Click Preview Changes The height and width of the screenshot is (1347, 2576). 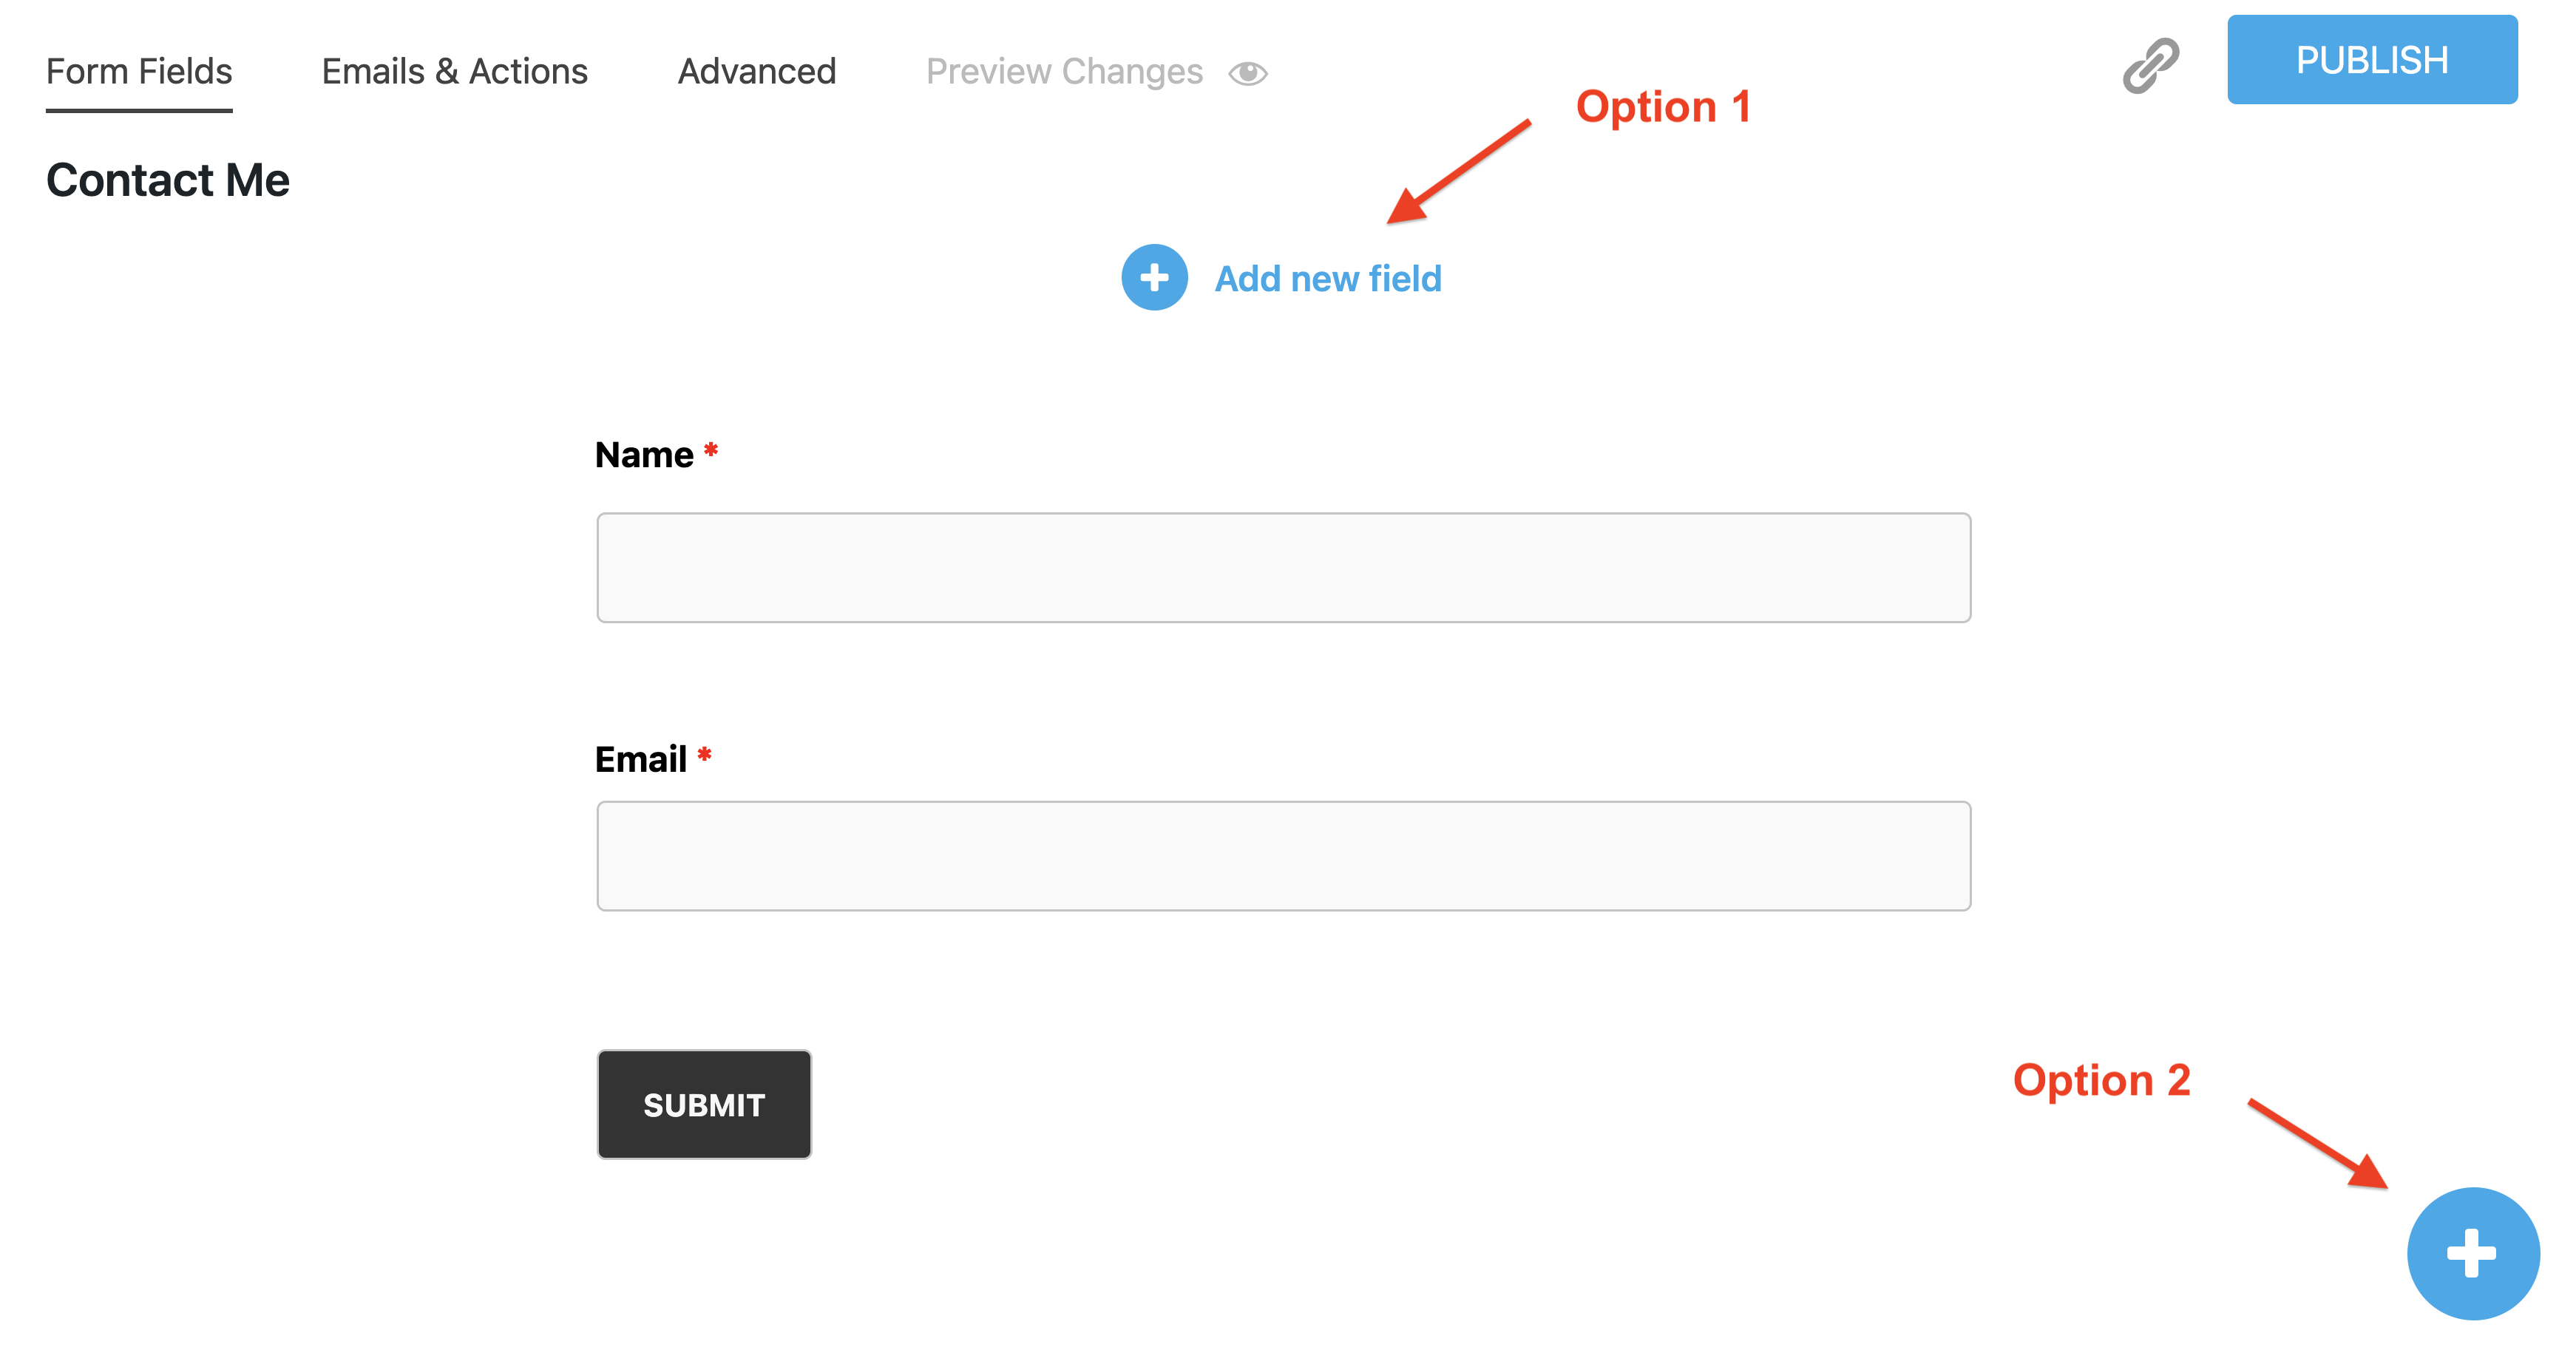(x=1064, y=70)
